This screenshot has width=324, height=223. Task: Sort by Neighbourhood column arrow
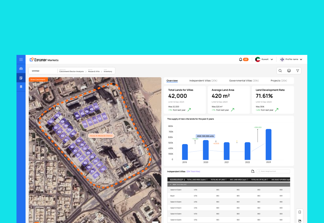(x=184, y=180)
